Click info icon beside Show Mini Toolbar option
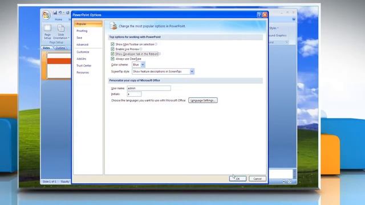This screenshot has width=365, height=205. coord(156,44)
